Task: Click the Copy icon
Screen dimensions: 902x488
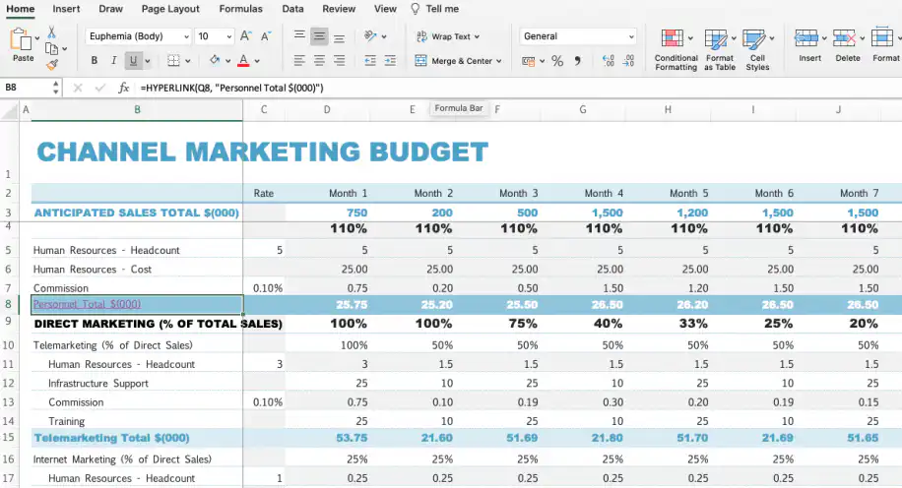Action: tap(52, 49)
